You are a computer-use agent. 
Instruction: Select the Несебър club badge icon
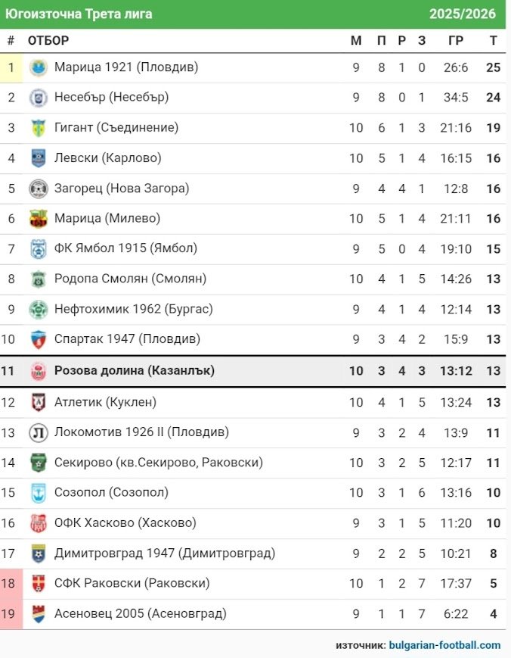pyautogui.click(x=37, y=98)
